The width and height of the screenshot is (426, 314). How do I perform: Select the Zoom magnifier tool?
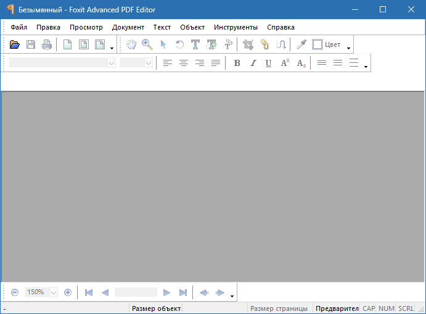click(x=147, y=44)
